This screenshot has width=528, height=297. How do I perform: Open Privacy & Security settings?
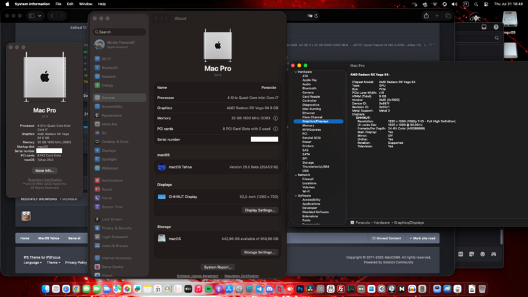click(x=116, y=228)
